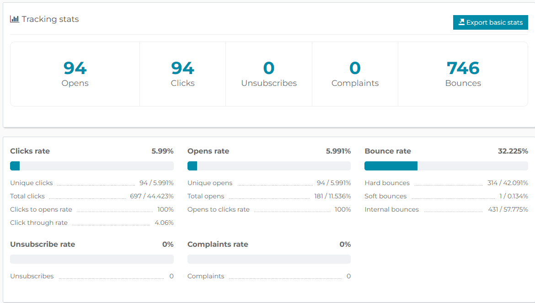Screen dimensions: 535x303
Task: Click the Clicks rate heading
Action: tap(30, 151)
